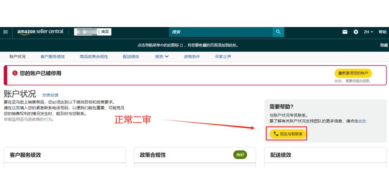The width and height of the screenshot is (389, 194).
Task: Click the 客户服务绩效 card heading
Action: (x=25, y=155)
